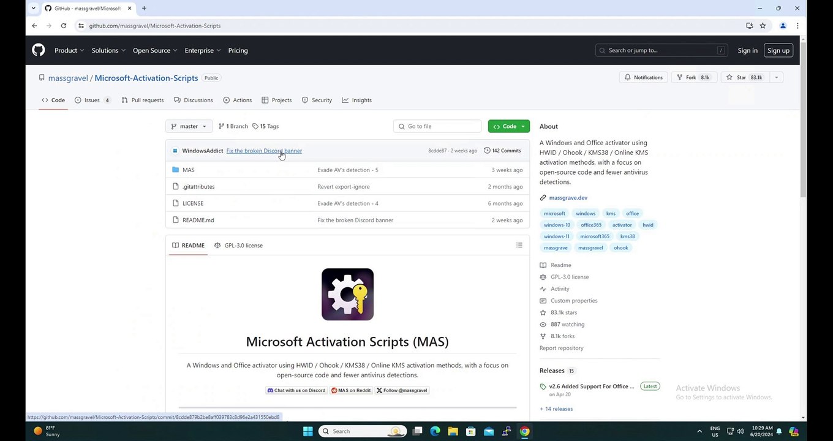Open the massgrave.dev website link
The width and height of the screenshot is (833, 441).
[x=568, y=198]
